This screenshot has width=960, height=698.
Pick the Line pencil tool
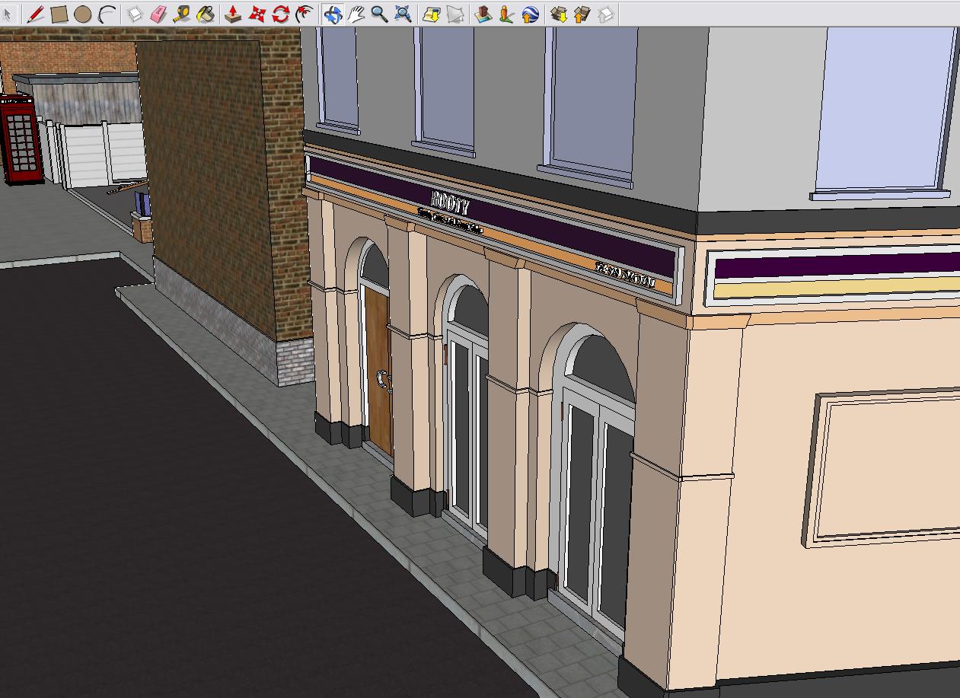(35, 14)
